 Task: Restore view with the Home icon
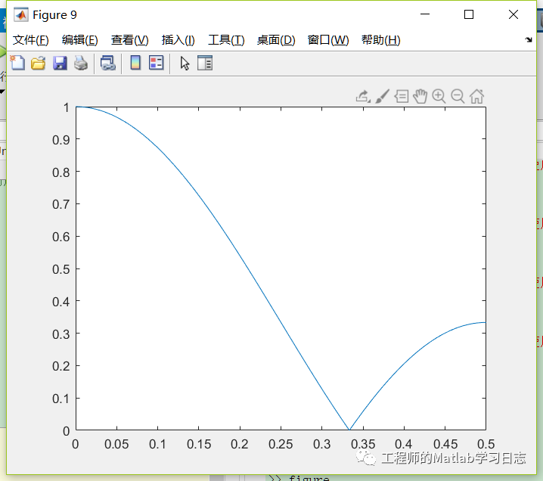[x=477, y=96]
